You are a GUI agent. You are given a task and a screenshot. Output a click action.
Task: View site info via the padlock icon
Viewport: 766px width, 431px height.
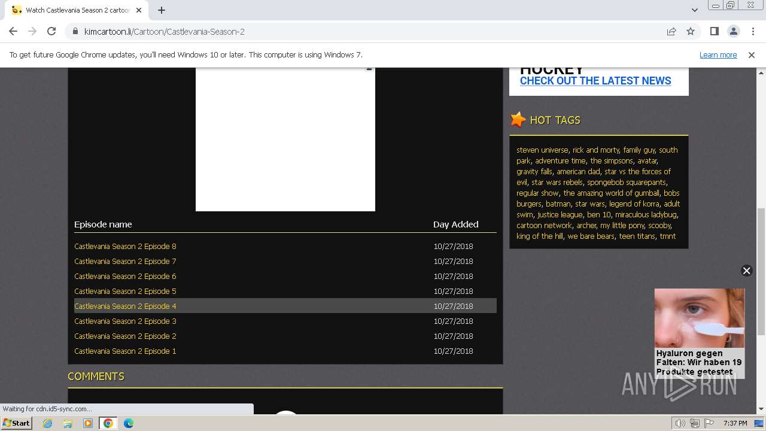(75, 32)
